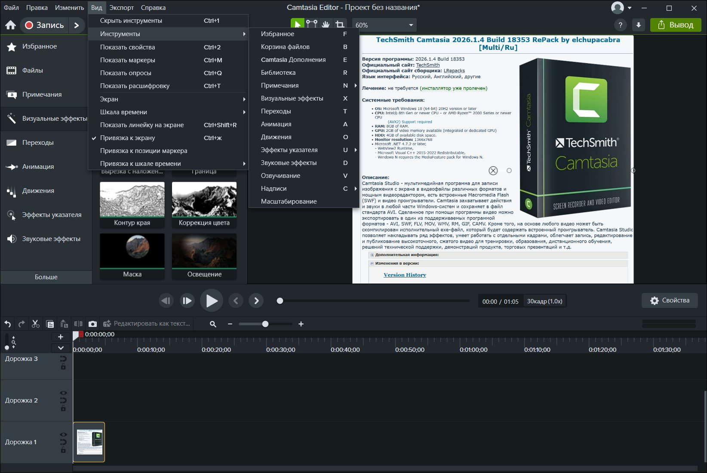Viewport: 707px width, 473px height.
Task: Expand the 'Шкала времени' submenu
Action: tap(168, 112)
